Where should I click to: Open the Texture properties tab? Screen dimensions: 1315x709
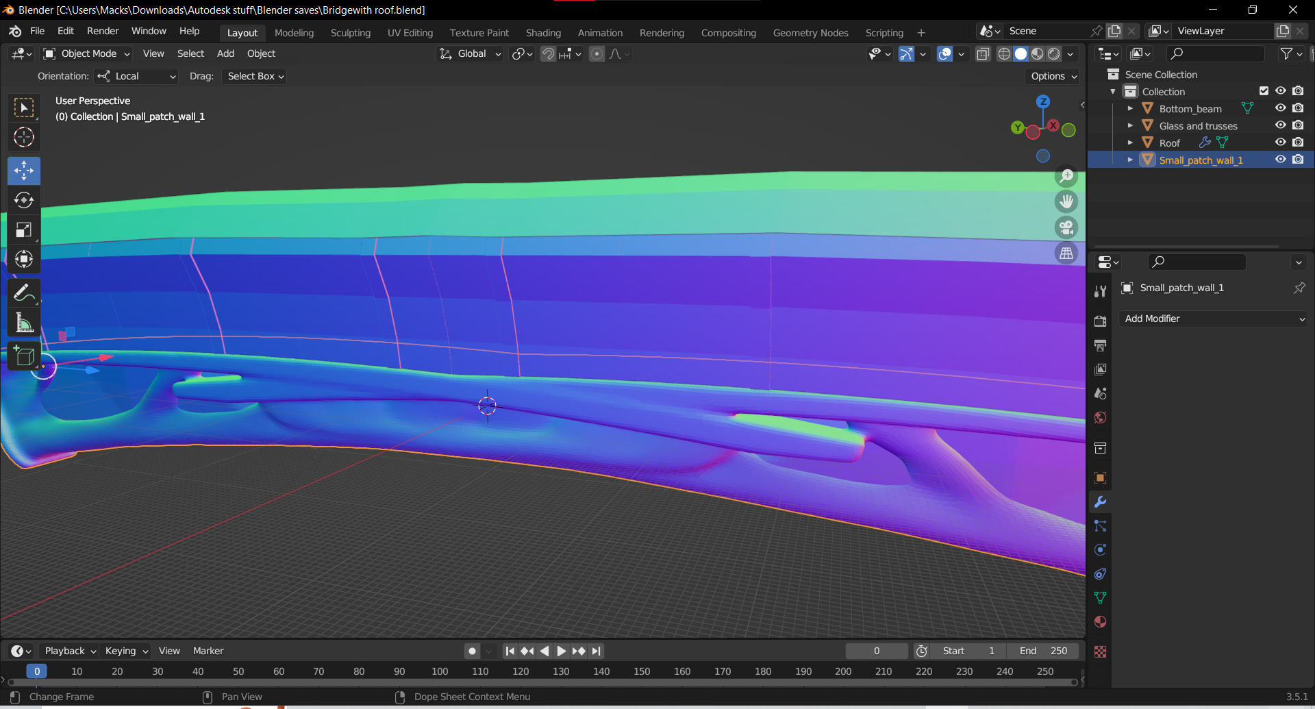1101,652
